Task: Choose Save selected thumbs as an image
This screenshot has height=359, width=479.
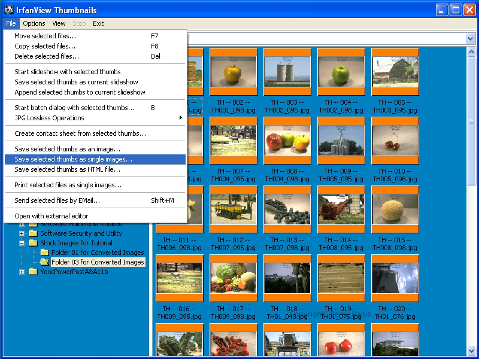Action: (95, 149)
